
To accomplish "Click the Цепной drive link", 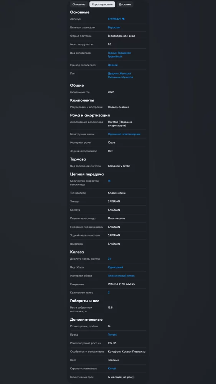I will 113,65.
